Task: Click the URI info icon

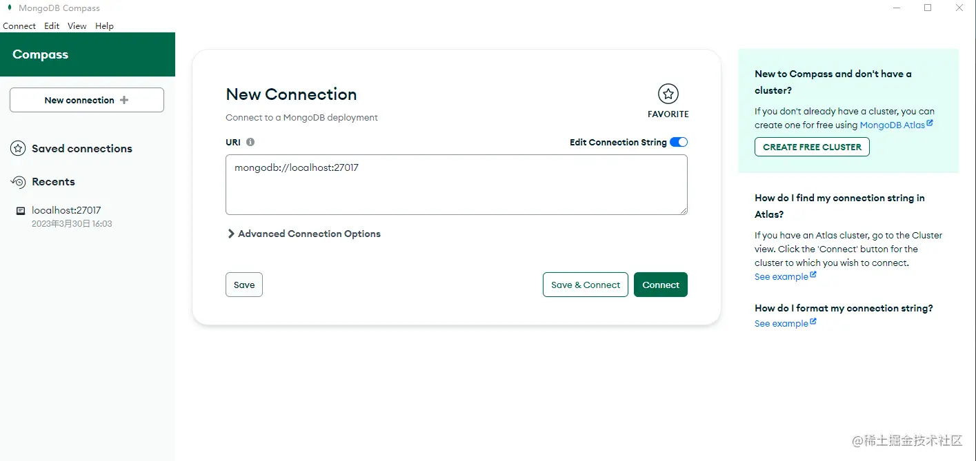Action: 250,142
